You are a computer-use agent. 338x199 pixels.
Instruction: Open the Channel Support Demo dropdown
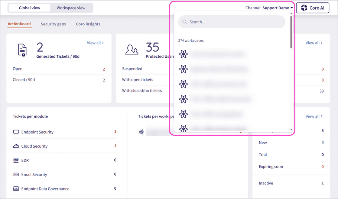pos(269,8)
